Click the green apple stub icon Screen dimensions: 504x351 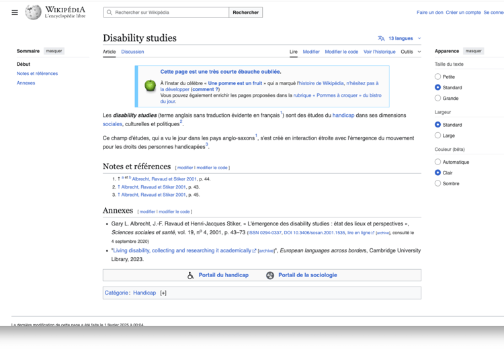click(151, 85)
